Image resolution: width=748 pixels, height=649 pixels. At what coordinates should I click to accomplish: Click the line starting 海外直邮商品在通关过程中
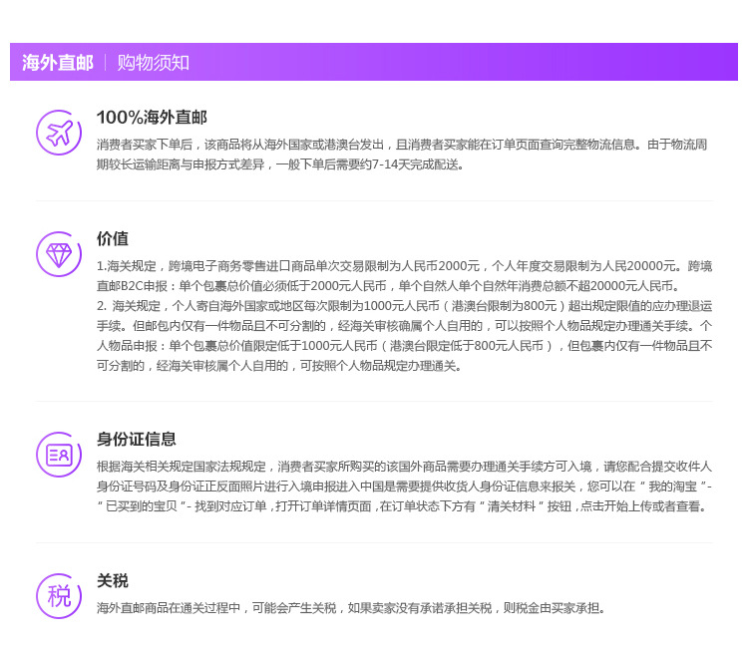point(351,608)
